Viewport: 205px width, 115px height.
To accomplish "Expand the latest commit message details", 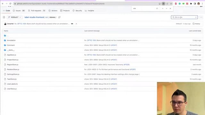I will pos(72,24).
